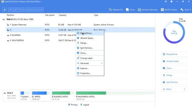The image size is (192, 108).
Task: Click the '65 MB' capacity value
Action: coord(61,25)
